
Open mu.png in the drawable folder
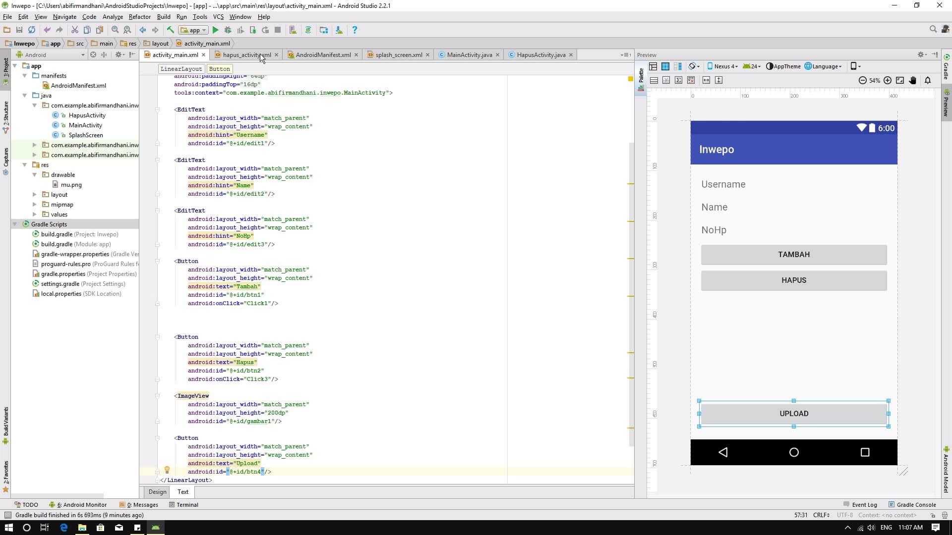click(71, 185)
